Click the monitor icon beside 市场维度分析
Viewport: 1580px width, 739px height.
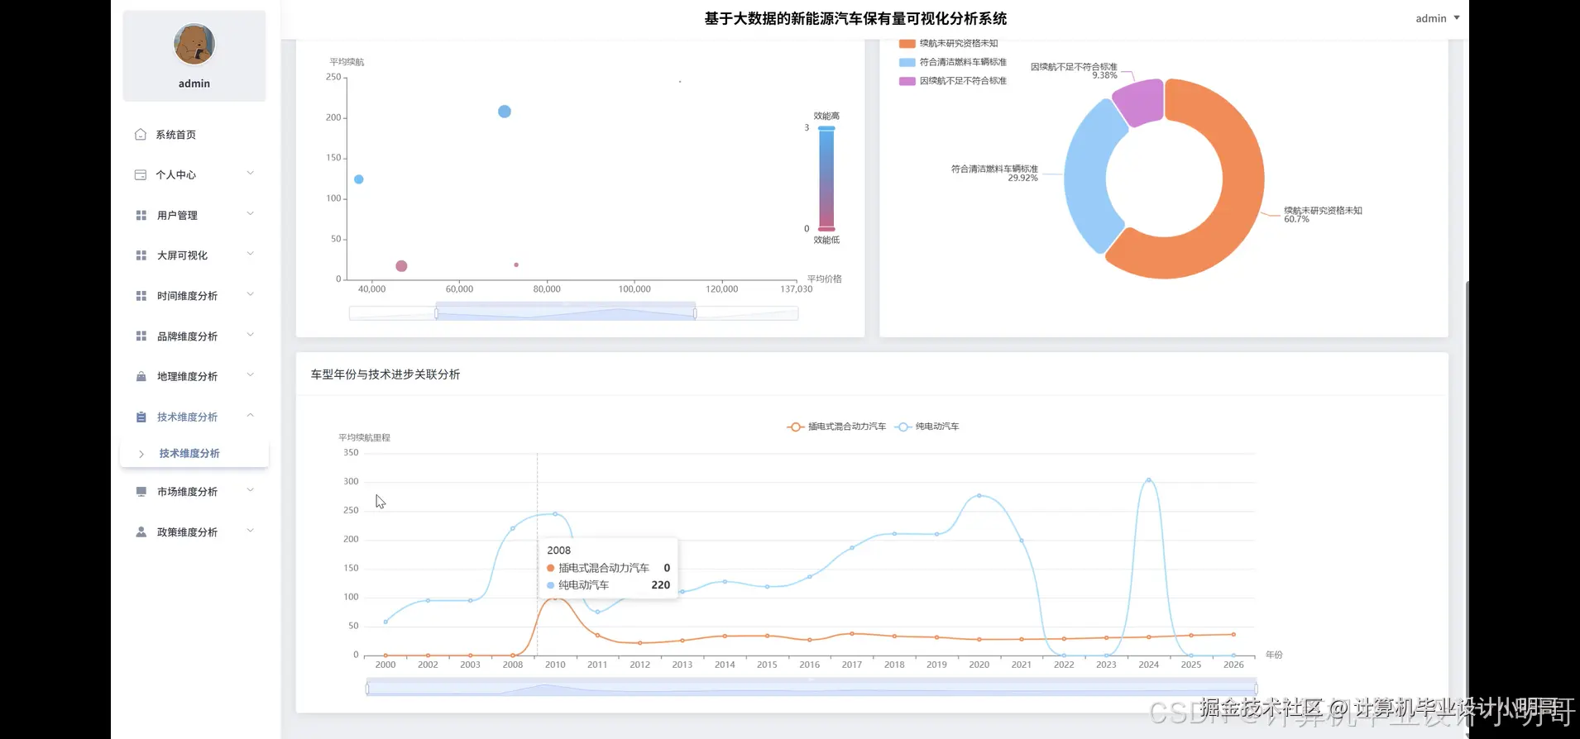(141, 491)
